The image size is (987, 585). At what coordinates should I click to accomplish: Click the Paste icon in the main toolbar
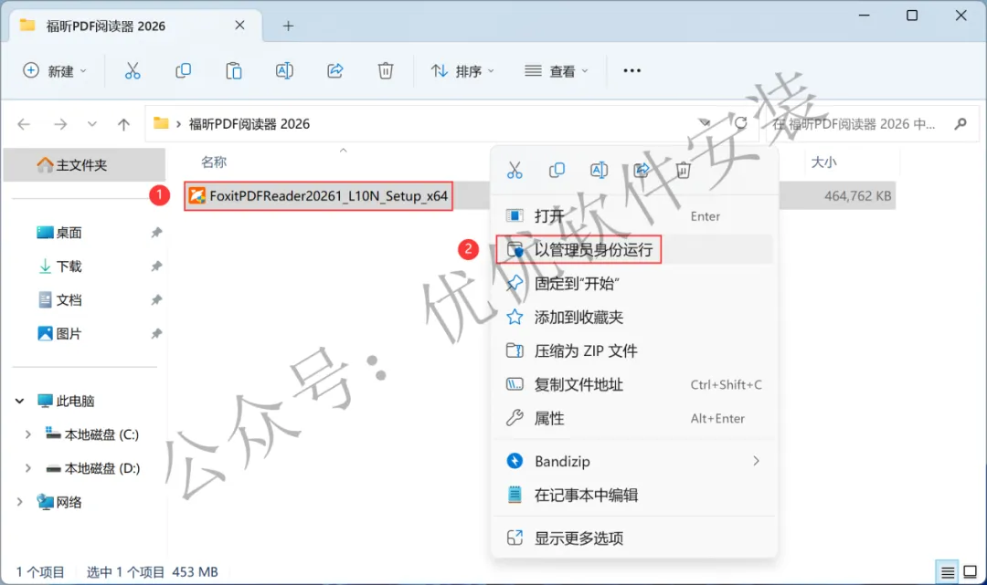(234, 71)
